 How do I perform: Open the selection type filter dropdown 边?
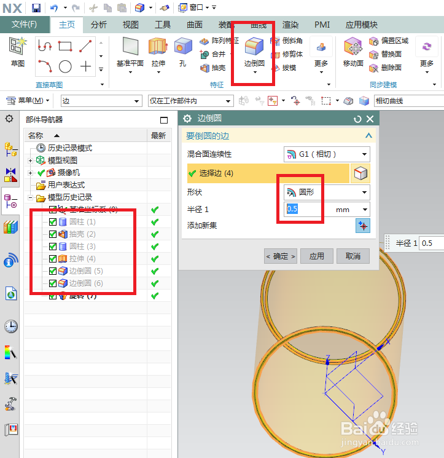point(101,101)
